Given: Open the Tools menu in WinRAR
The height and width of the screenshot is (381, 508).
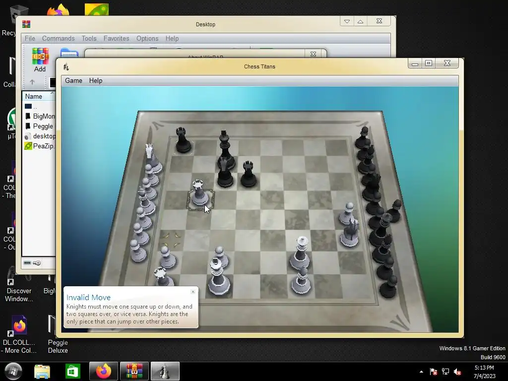Looking at the screenshot, I should [x=89, y=39].
